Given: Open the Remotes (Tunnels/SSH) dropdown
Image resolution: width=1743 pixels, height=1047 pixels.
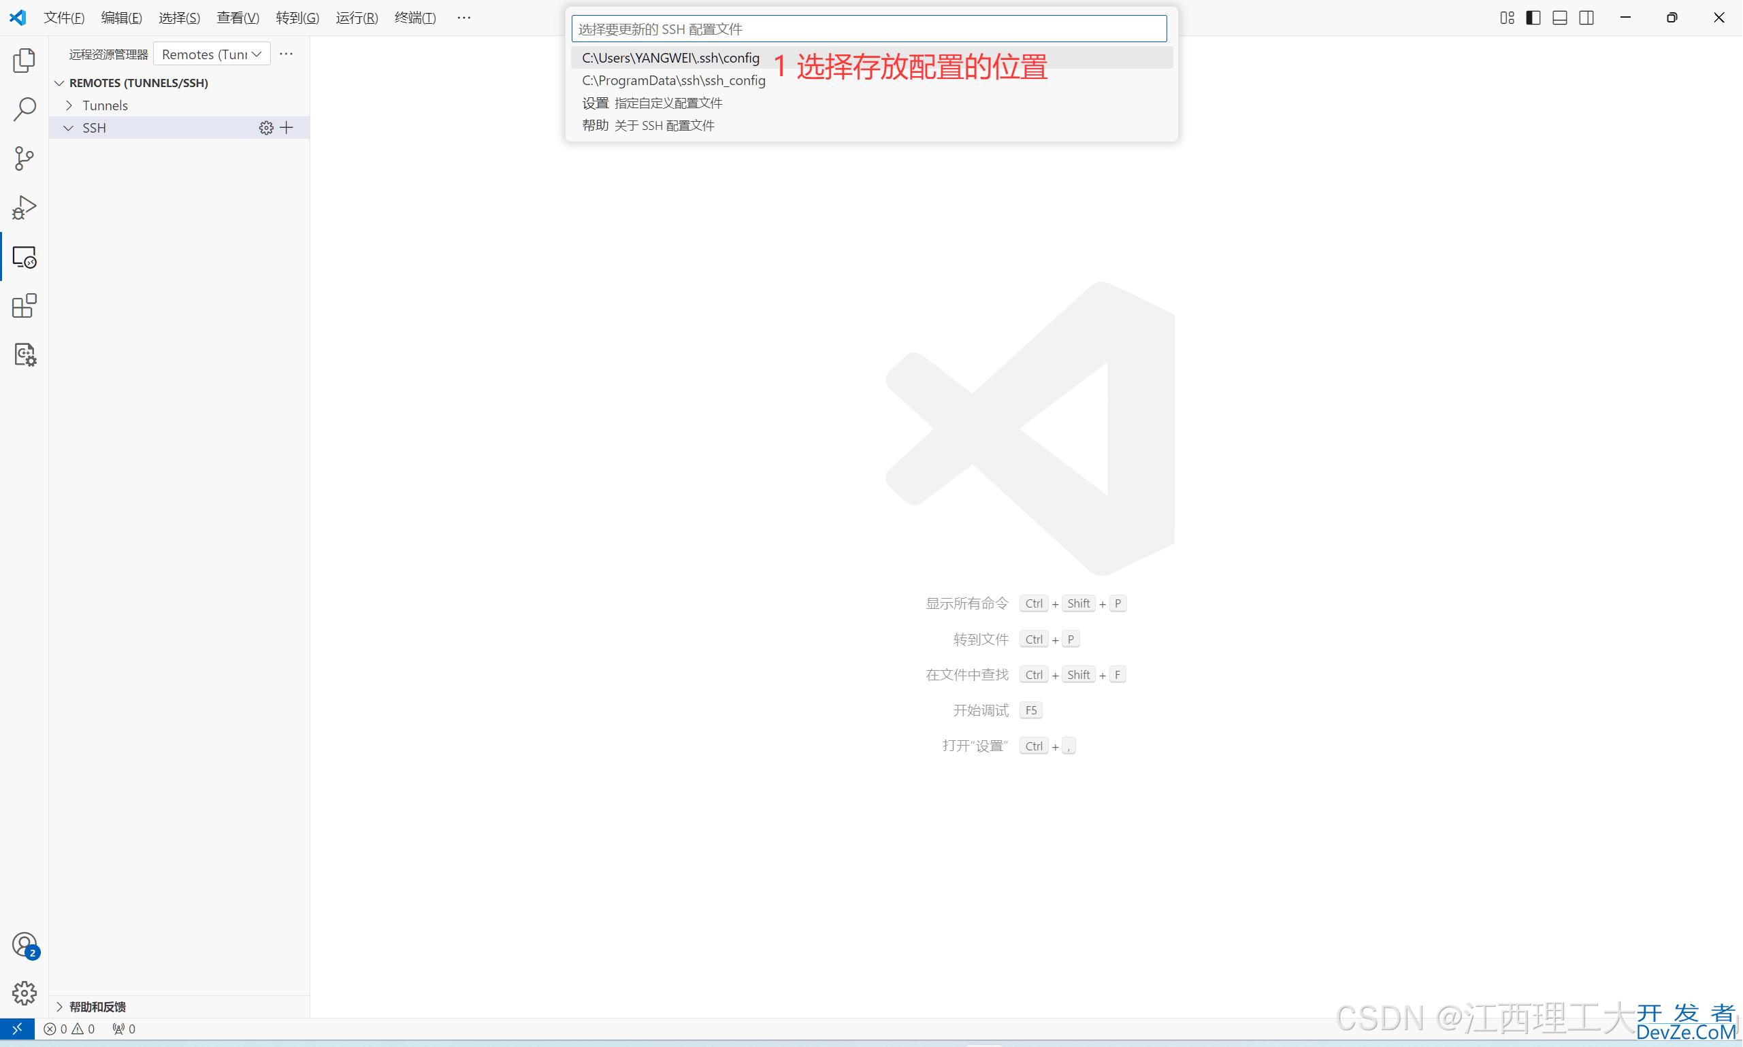Looking at the screenshot, I should [x=212, y=54].
